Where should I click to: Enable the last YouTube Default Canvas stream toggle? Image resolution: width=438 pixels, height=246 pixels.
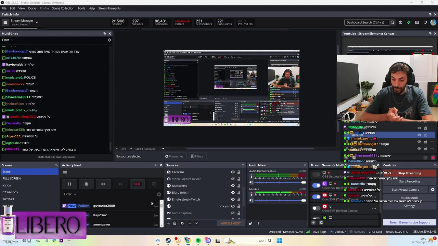click(x=316, y=208)
